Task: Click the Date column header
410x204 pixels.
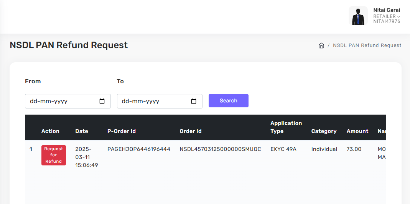Action: tap(82, 131)
